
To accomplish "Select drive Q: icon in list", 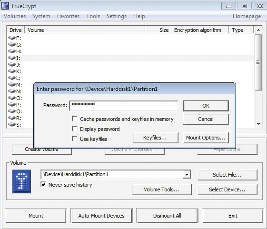I will (x=12, y=111).
